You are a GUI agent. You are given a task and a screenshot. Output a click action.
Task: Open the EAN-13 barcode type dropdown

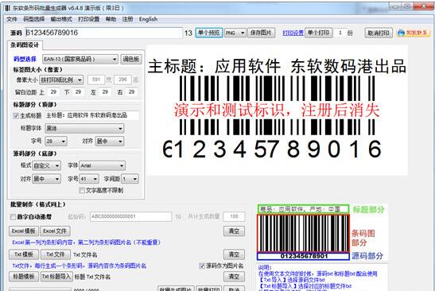coord(80,59)
